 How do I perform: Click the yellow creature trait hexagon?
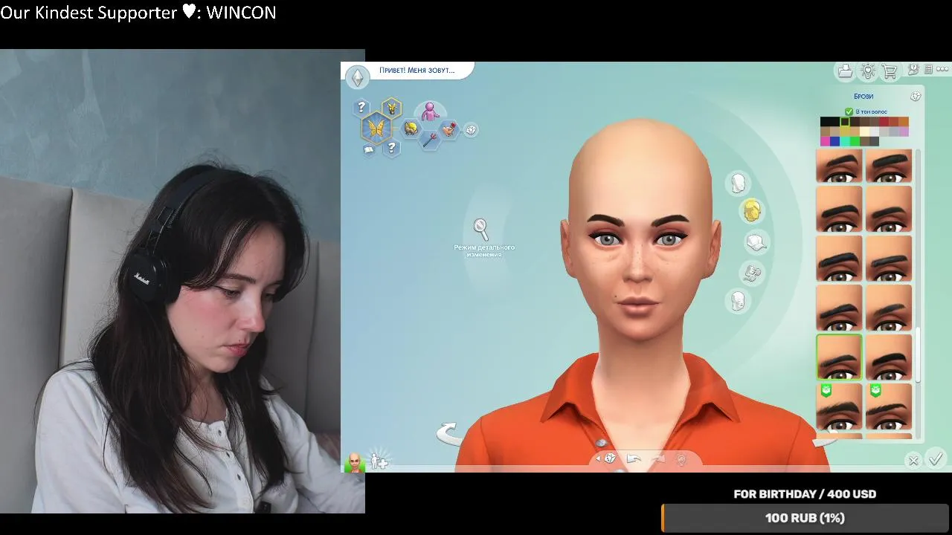[x=411, y=129]
